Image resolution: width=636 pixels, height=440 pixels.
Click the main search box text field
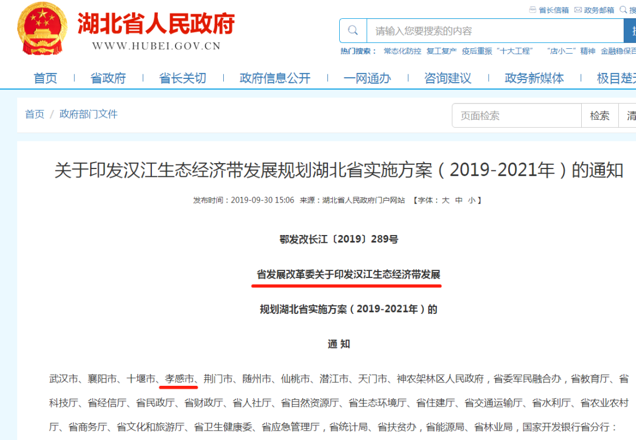click(x=495, y=31)
